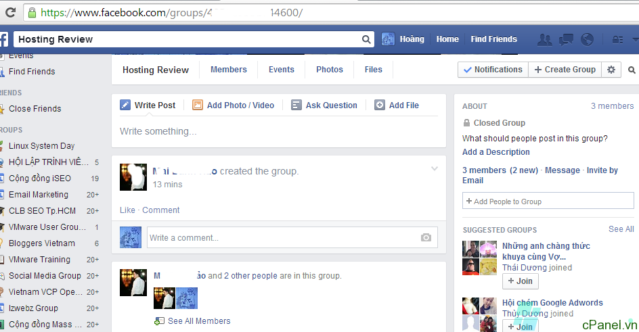Click Write a comment field
The width and height of the screenshot is (639, 332).
click(x=292, y=237)
